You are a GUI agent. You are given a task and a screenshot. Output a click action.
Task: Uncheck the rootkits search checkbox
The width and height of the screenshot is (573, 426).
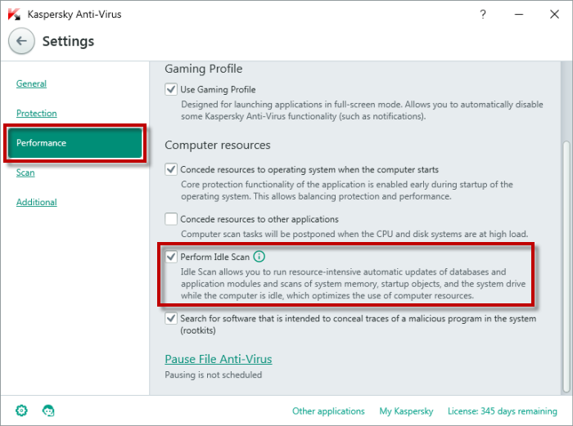(x=171, y=318)
